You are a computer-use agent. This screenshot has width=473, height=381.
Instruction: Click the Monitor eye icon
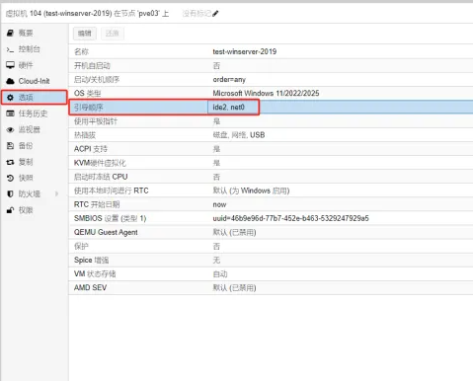(10, 129)
